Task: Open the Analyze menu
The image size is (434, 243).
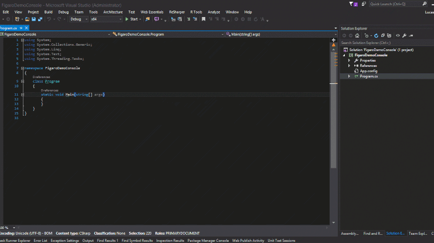Action: [x=213, y=12]
